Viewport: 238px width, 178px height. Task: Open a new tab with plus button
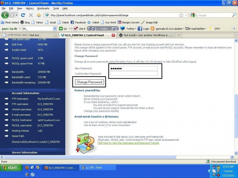coord(178,35)
